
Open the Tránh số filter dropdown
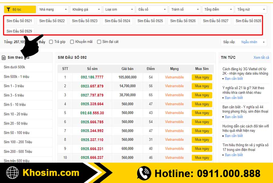point(185,9)
